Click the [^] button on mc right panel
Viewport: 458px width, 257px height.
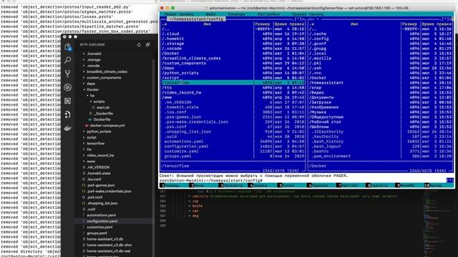pyautogui.click(x=445, y=19)
